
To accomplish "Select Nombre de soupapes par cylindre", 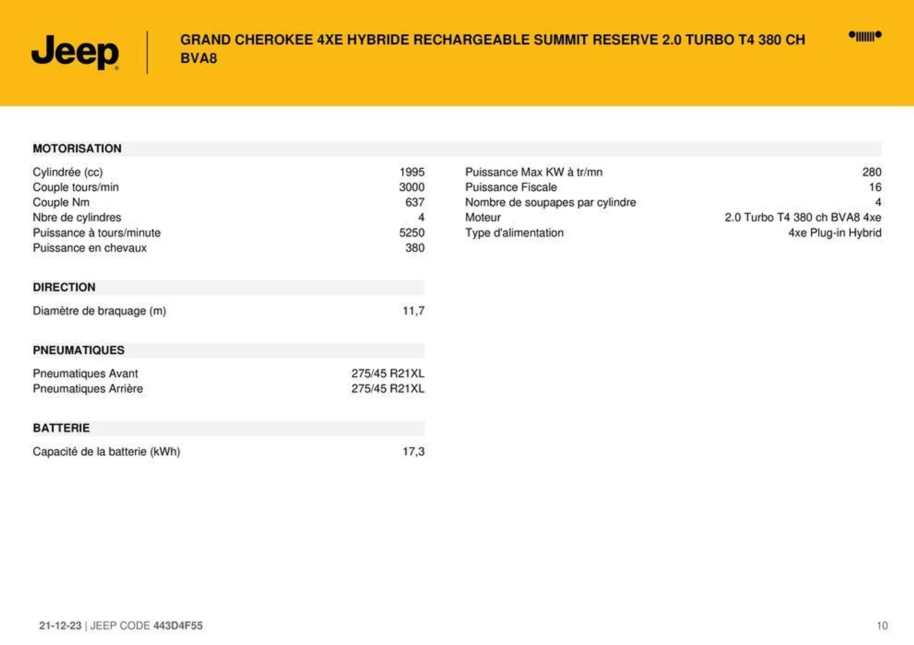I will (x=550, y=203).
